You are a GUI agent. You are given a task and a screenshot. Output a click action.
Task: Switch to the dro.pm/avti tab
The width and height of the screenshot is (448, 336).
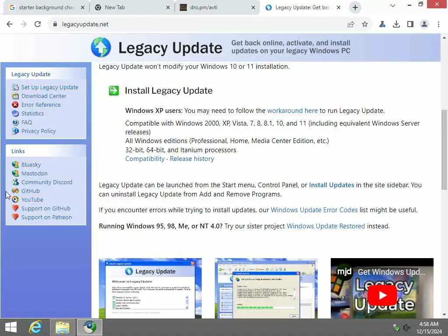(217, 7)
